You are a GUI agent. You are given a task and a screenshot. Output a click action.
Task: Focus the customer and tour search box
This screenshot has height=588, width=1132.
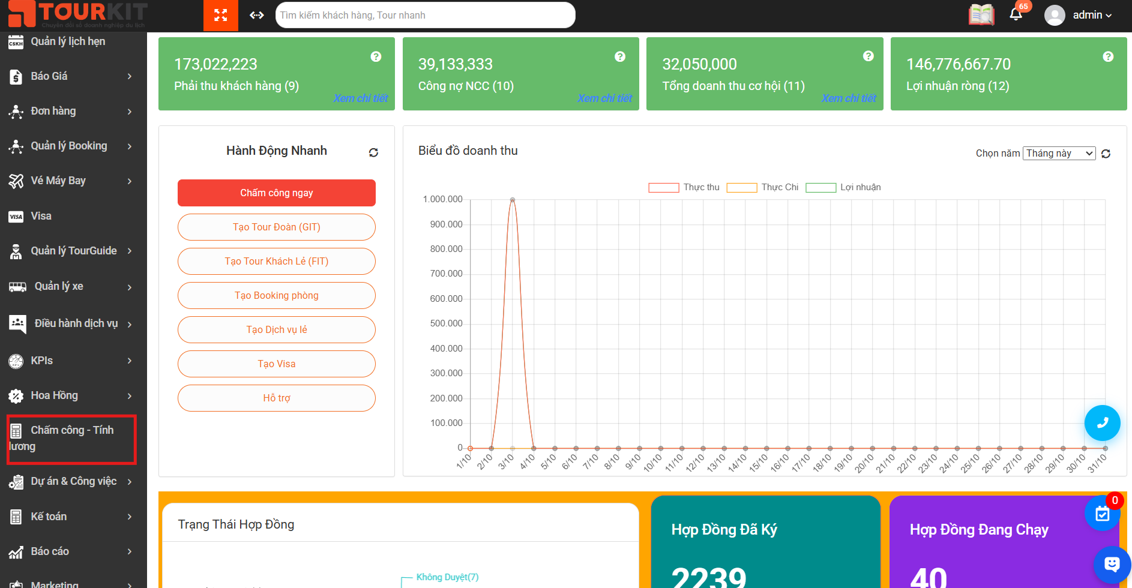pos(425,15)
